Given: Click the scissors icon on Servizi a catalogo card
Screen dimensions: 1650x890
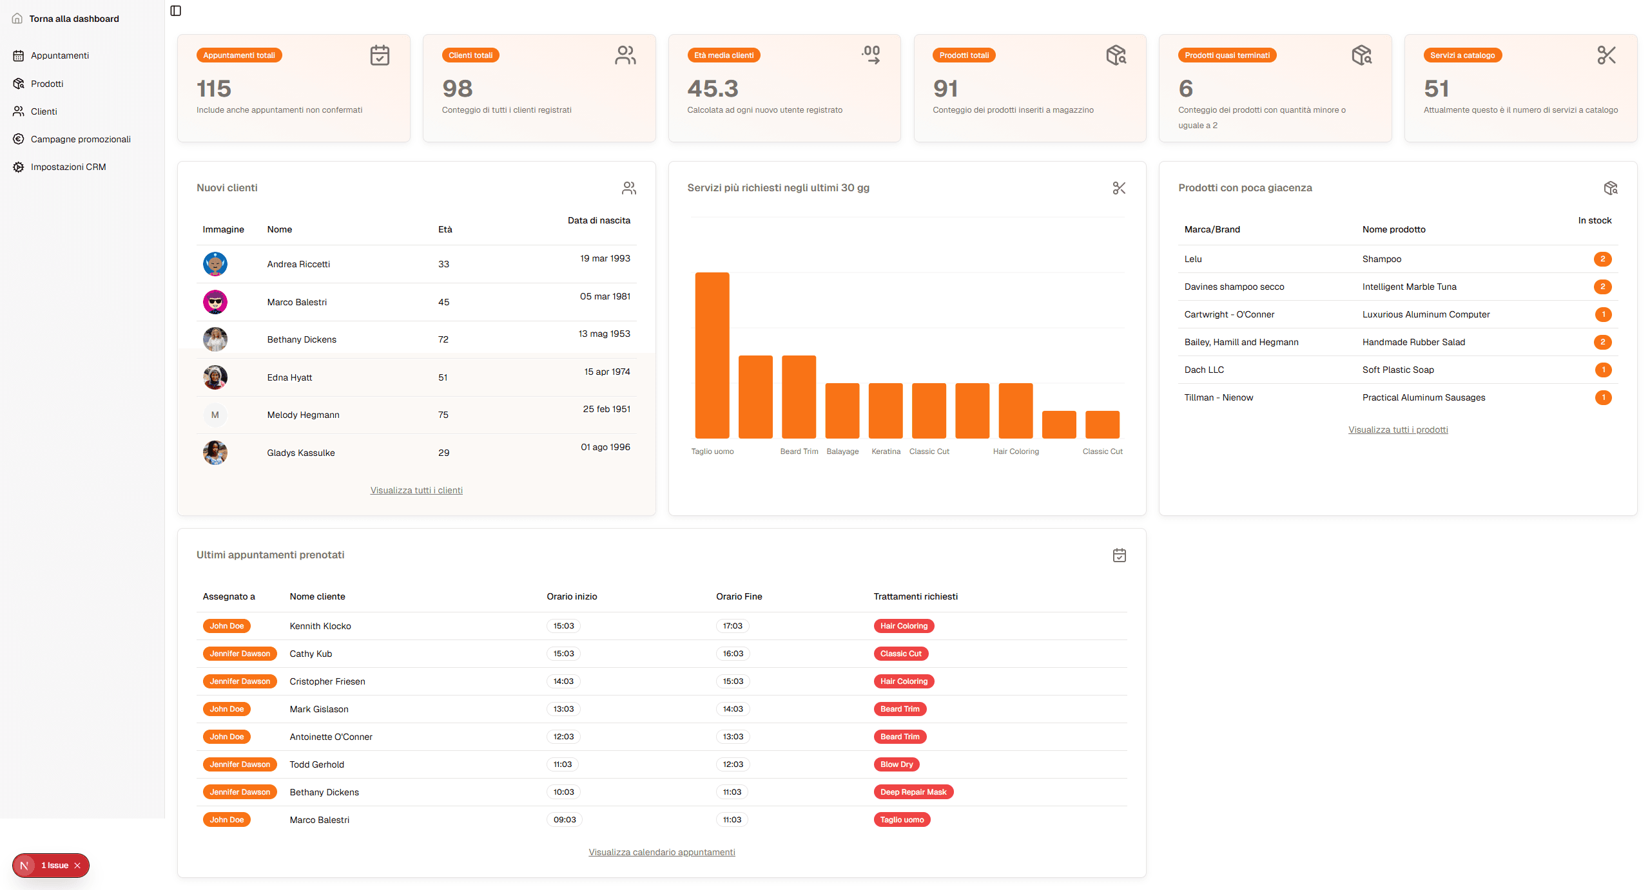Looking at the screenshot, I should pyautogui.click(x=1607, y=55).
